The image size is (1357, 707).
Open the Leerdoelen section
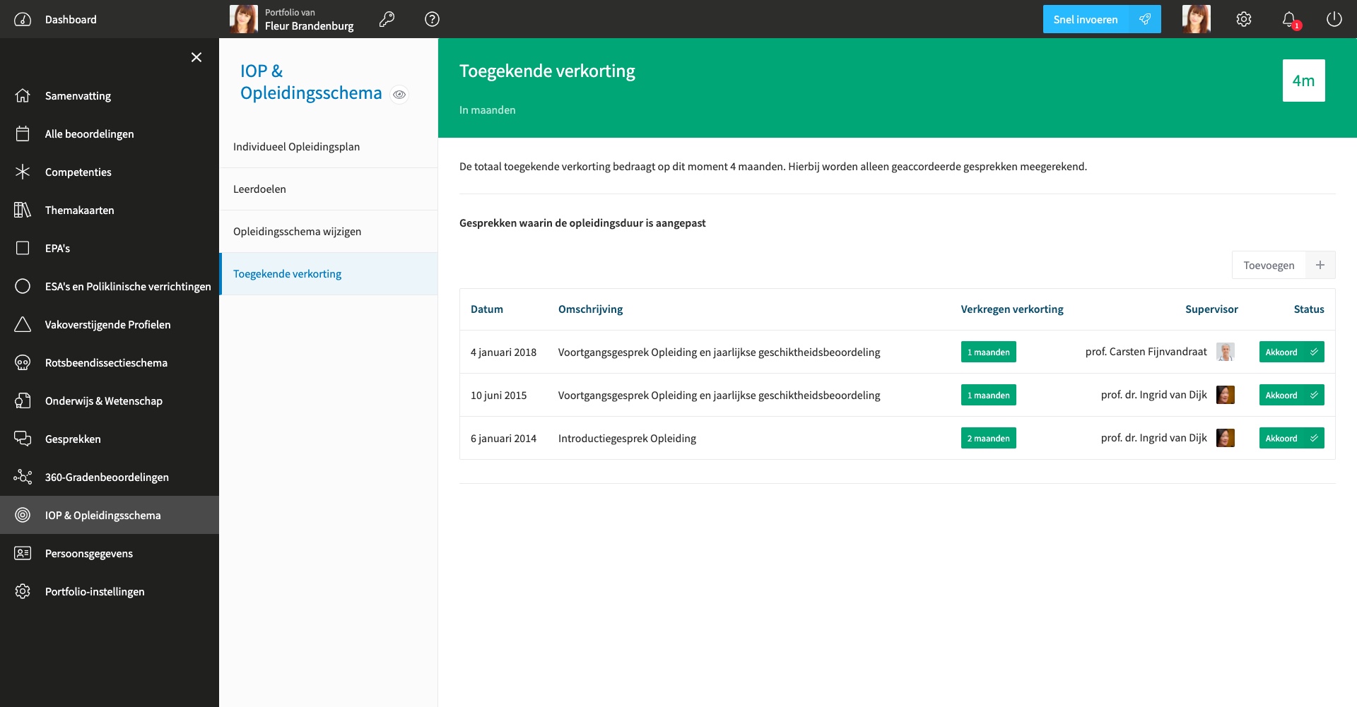coord(329,189)
